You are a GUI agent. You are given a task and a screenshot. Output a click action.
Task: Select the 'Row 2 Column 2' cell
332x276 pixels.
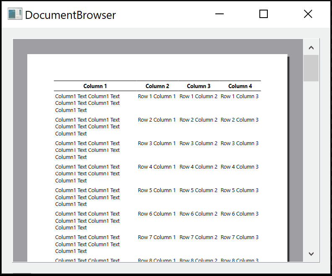click(x=199, y=120)
